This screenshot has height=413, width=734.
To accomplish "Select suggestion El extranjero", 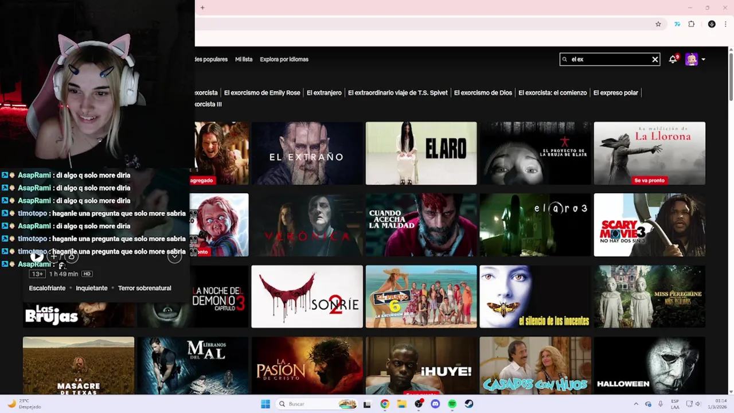I will [x=324, y=92].
